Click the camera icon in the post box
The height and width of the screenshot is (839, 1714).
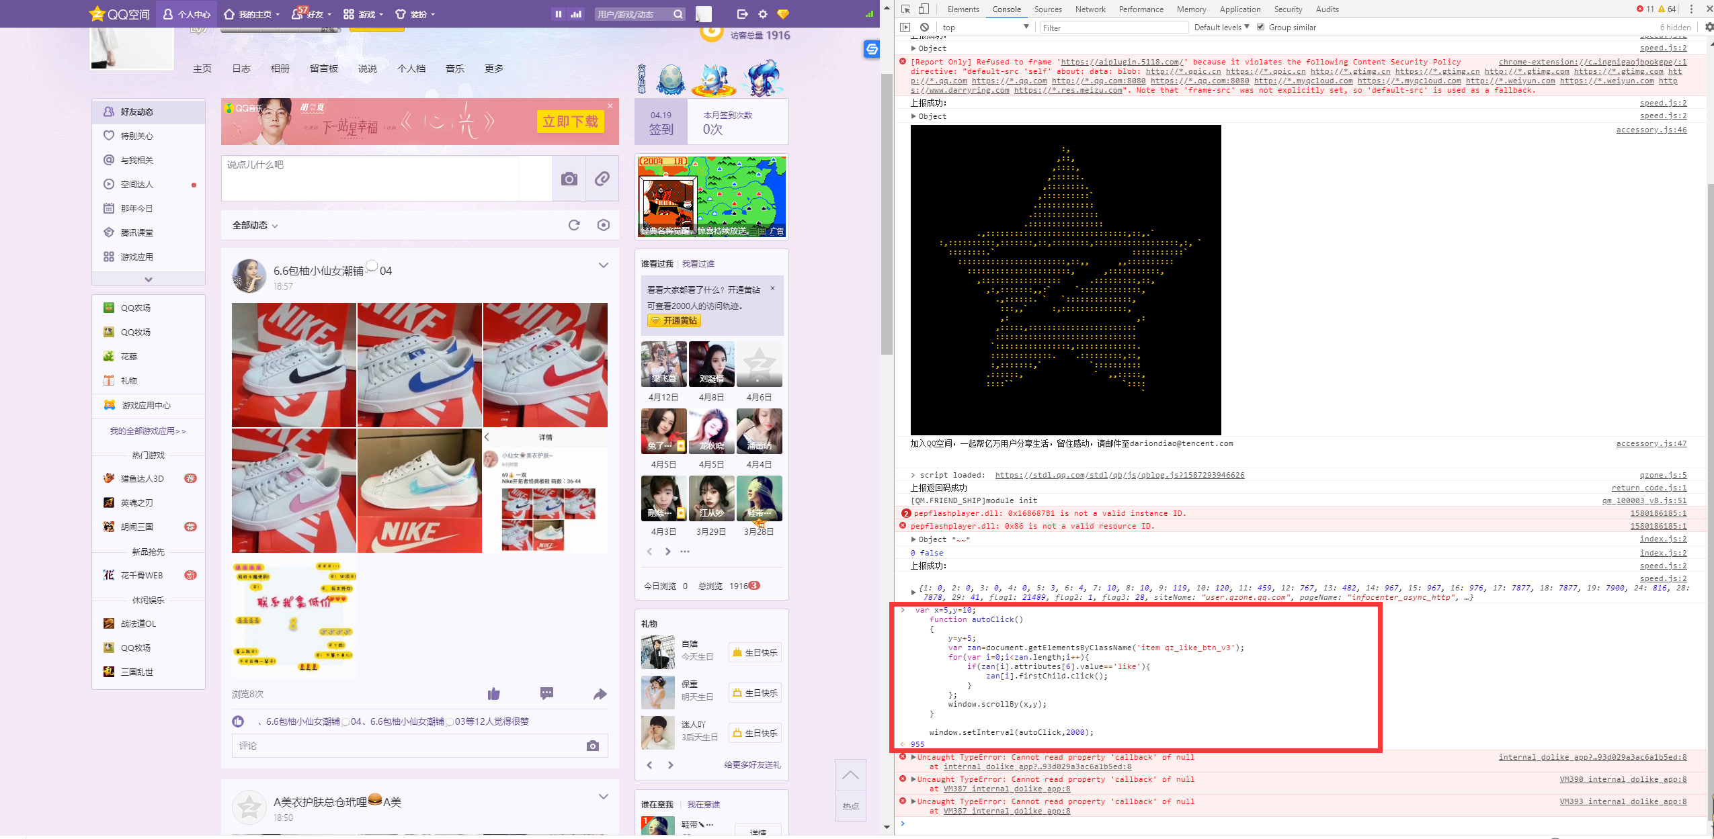tap(569, 179)
